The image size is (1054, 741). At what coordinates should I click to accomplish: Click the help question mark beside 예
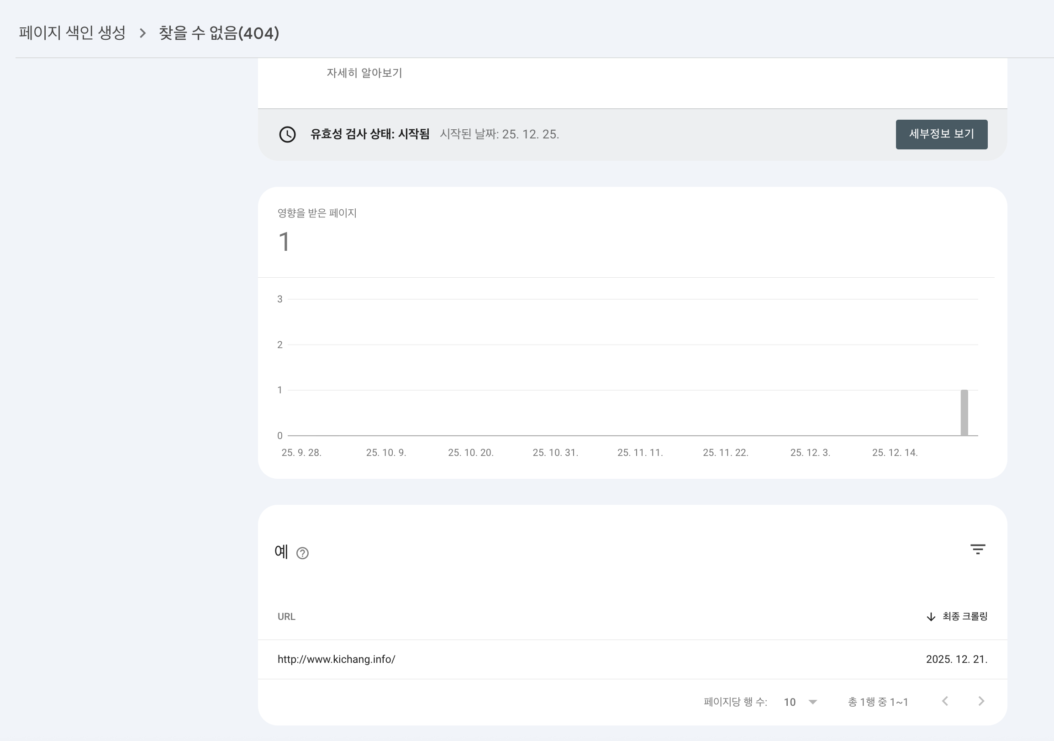[302, 553]
